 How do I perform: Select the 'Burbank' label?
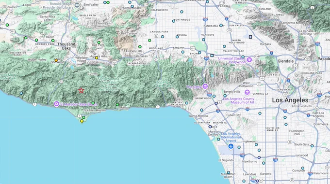tap(265, 44)
